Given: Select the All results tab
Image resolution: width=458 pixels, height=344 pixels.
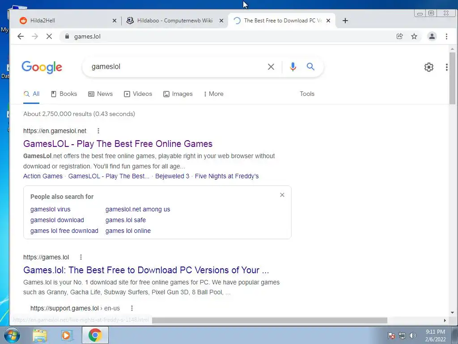Looking at the screenshot, I should click(31, 94).
